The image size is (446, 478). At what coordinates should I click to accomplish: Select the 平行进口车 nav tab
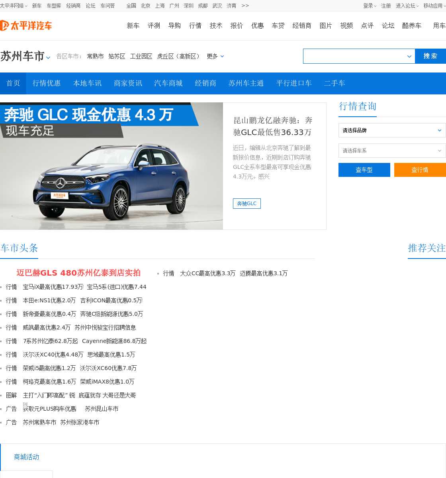pos(294,83)
